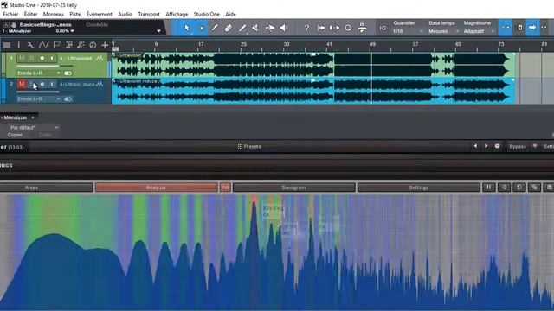
Task: Arm record on track 2
Action: coord(42,84)
